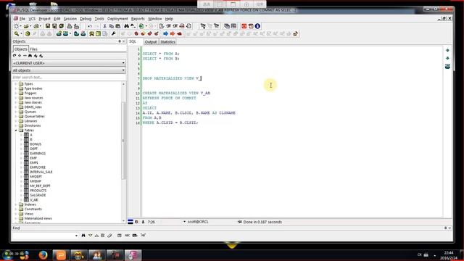Select the EMP table in tree

33,158
